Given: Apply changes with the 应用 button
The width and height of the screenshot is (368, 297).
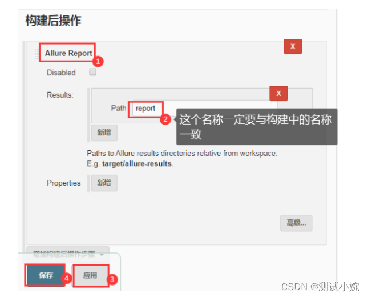Looking at the screenshot, I should [90, 275].
